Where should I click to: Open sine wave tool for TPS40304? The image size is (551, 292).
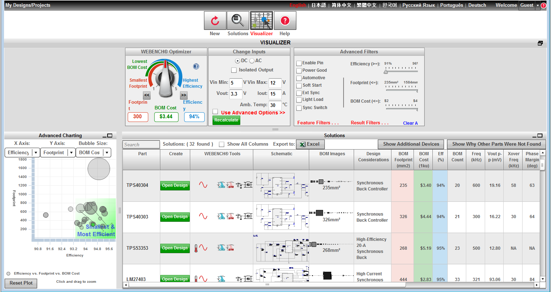click(x=203, y=185)
